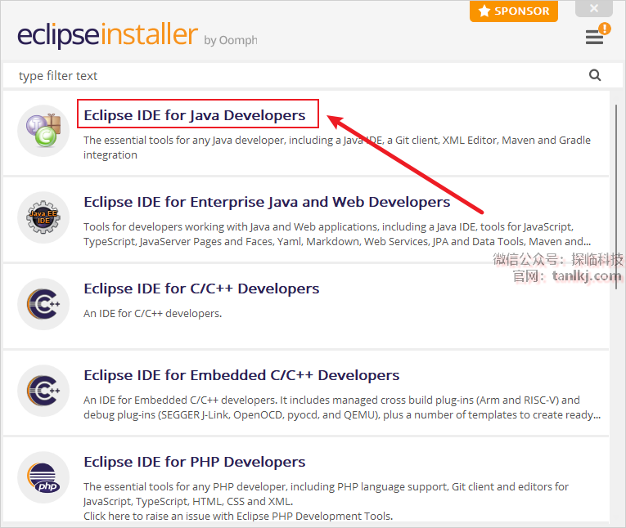Click the package list vertical scrollbar
Screen dimensions: 626x528
(616, 198)
